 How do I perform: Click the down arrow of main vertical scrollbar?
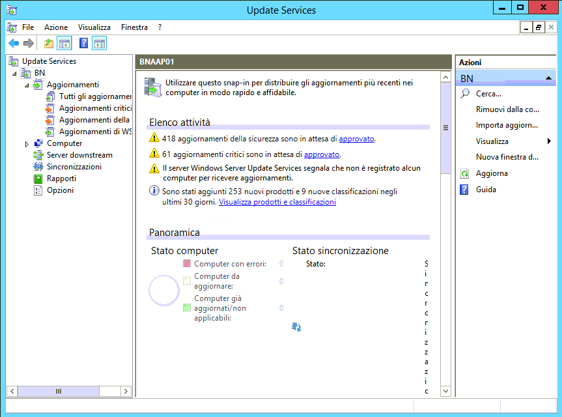445,391
